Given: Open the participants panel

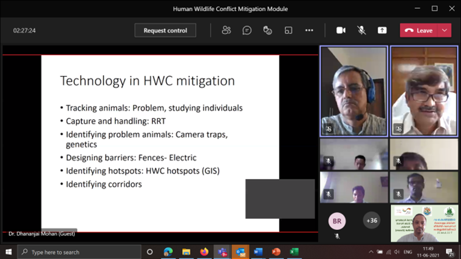Looking at the screenshot, I should [227, 30].
